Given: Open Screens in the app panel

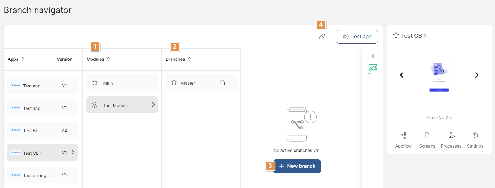Looking at the screenshot, I should point(427,139).
